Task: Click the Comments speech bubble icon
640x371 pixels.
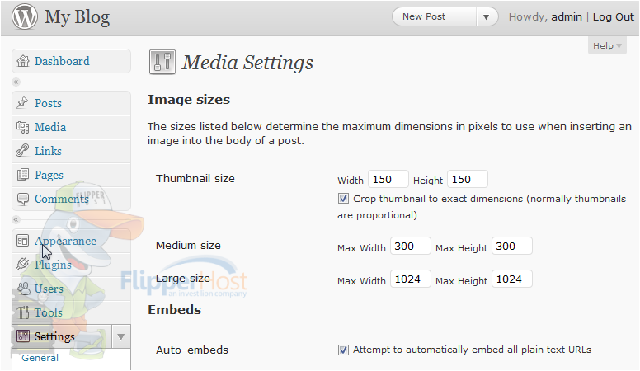Action: click(22, 199)
